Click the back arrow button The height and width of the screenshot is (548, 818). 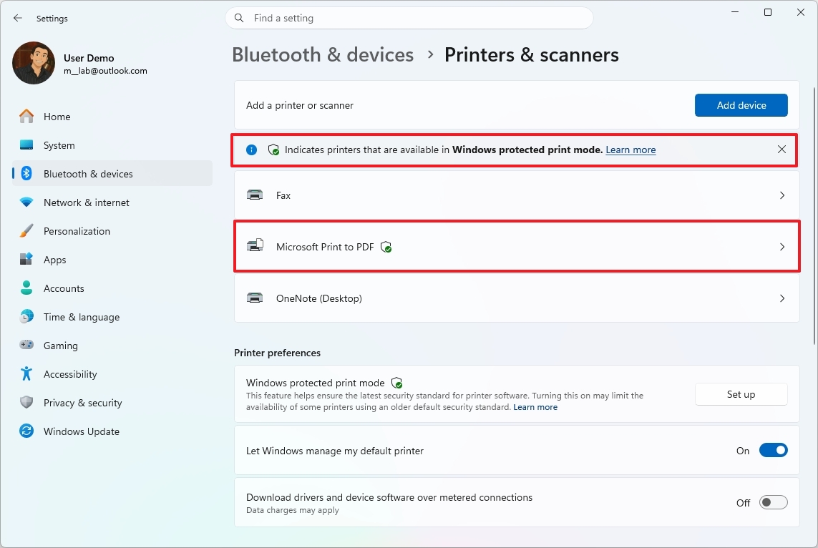click(17, 18)
